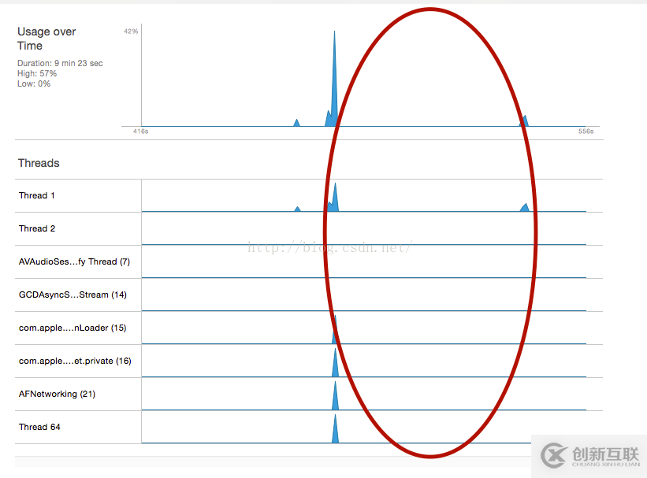647x478 pixels.
Task: Click the AFNetworking (21) CPU spike
Action: click(x=335, y=398)
